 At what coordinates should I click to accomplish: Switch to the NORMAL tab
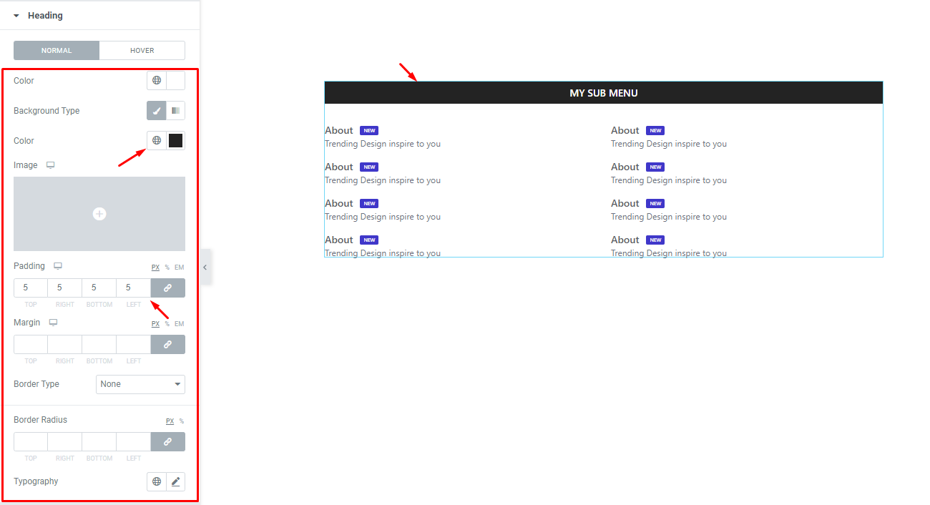tap(56, 50)
